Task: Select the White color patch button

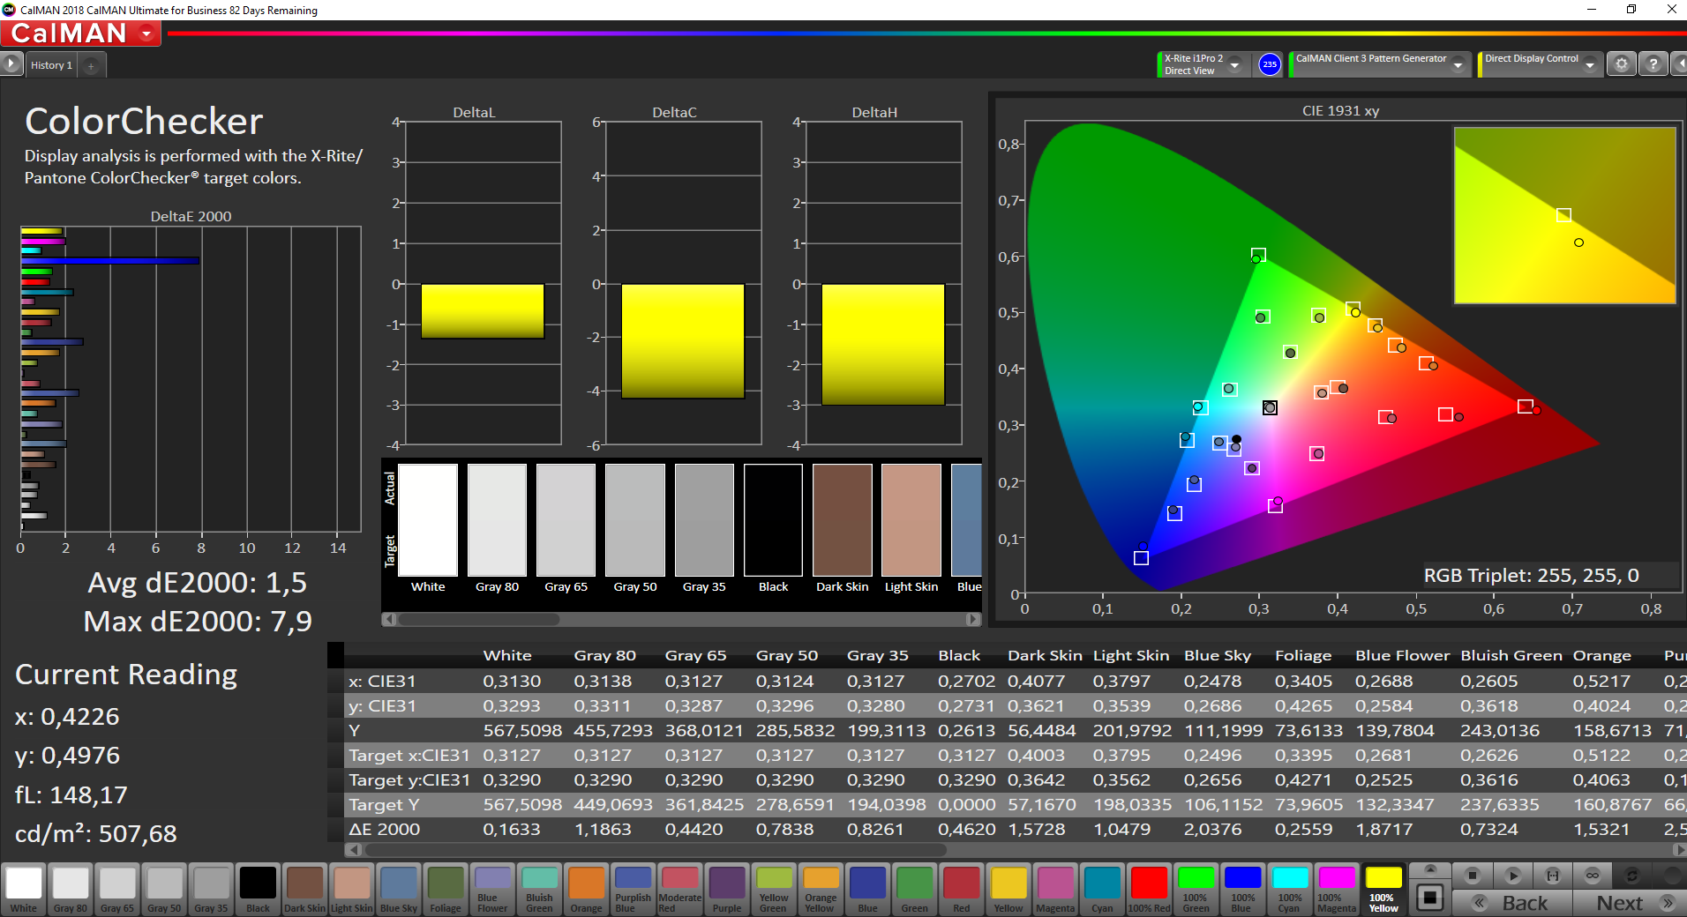Action: (24, 889)
